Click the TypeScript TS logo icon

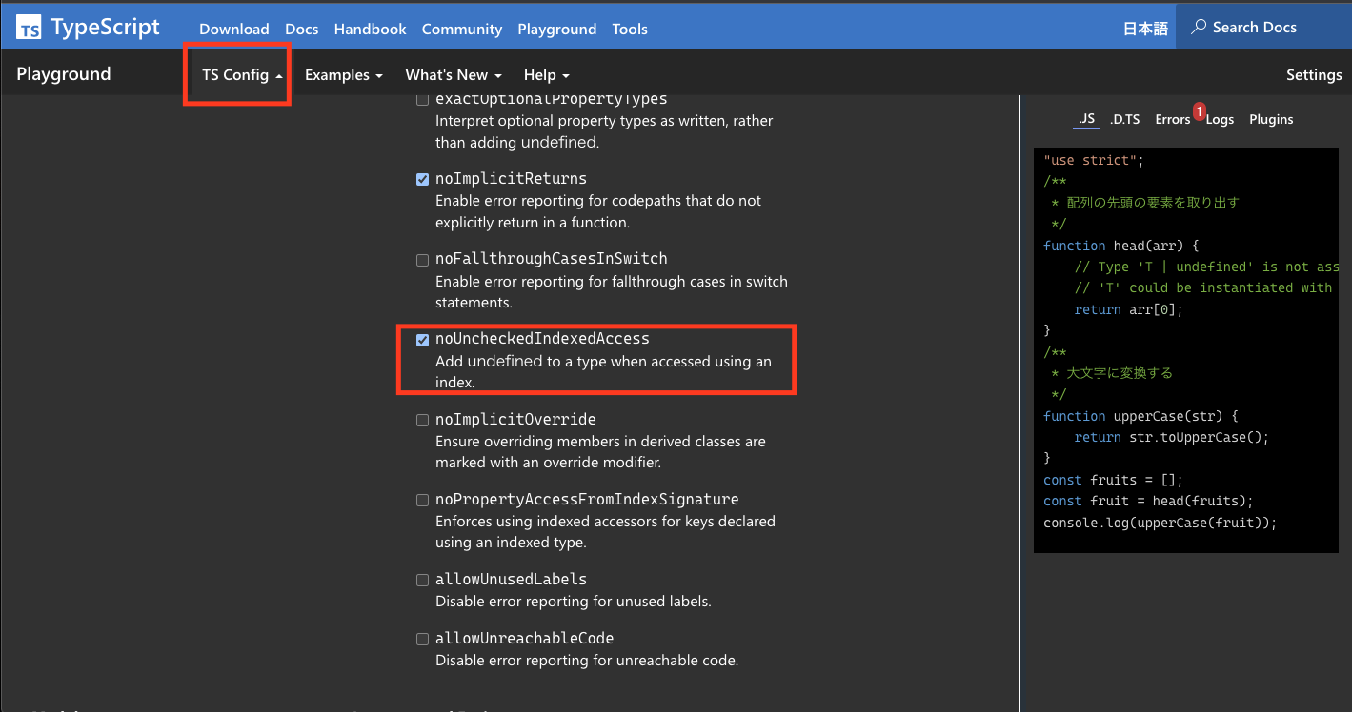tap(30, 28)
